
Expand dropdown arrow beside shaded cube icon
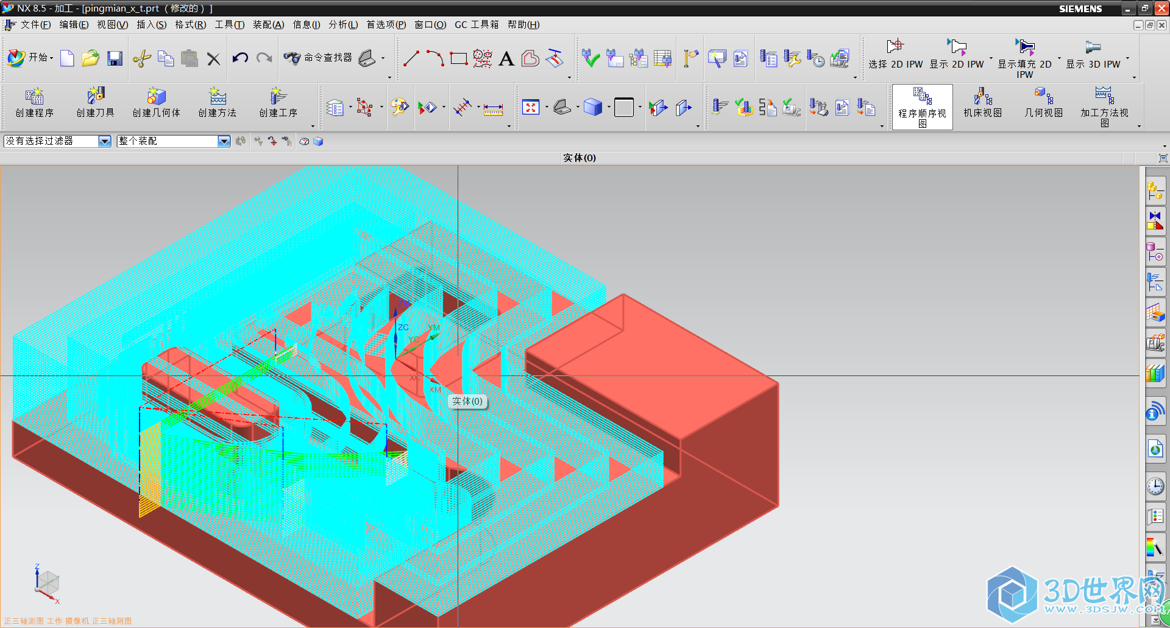tap(609, 108)
